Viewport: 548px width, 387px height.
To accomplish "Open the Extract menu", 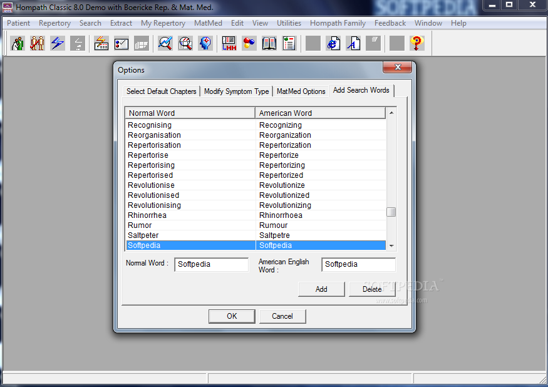I will pyautogui.click(x=121, y=23).
